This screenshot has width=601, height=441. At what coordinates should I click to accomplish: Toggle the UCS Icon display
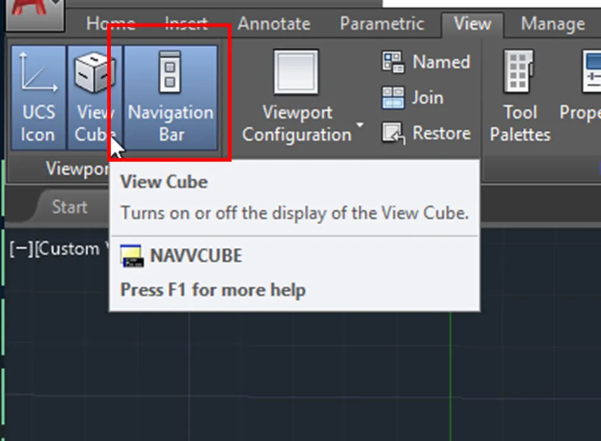point(37,95)
